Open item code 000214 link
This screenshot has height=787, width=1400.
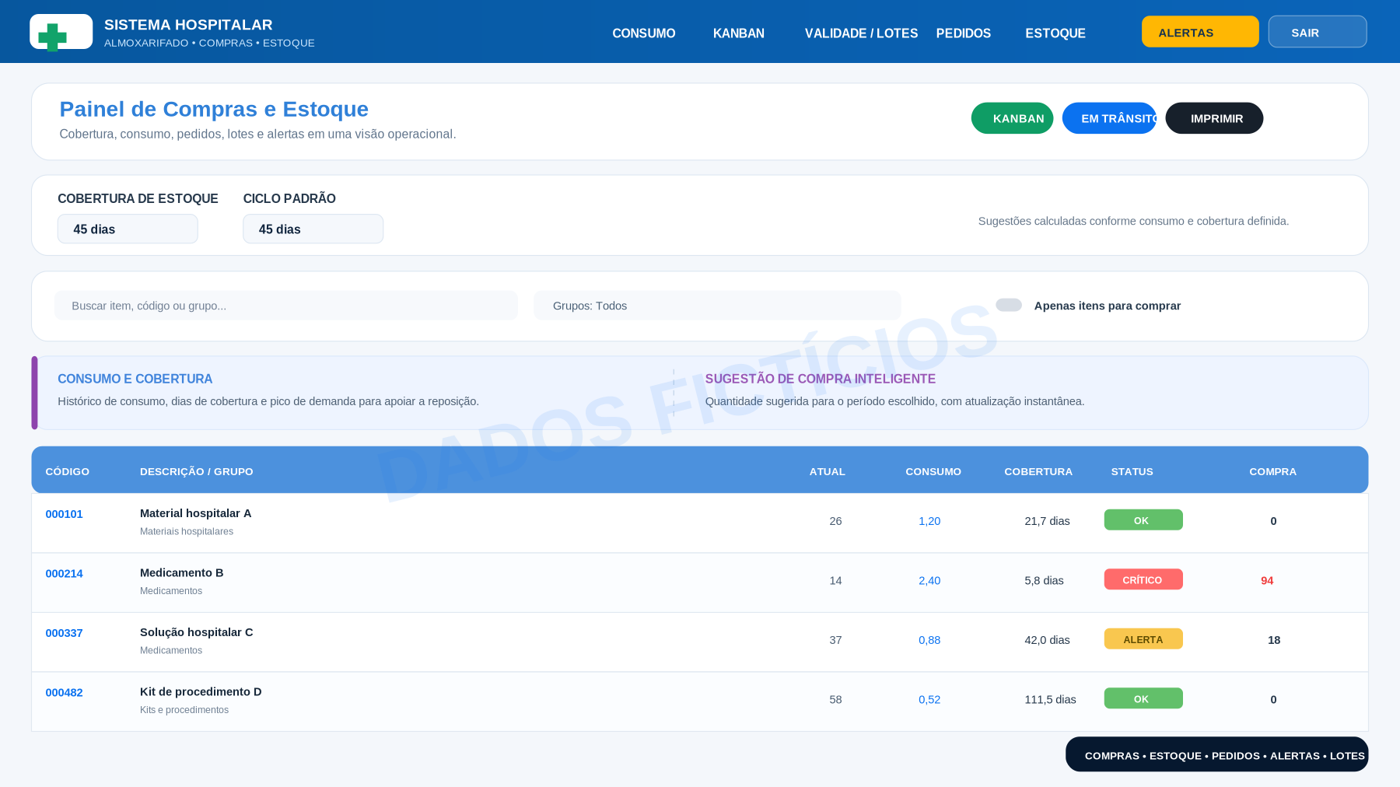coord(64,574)
